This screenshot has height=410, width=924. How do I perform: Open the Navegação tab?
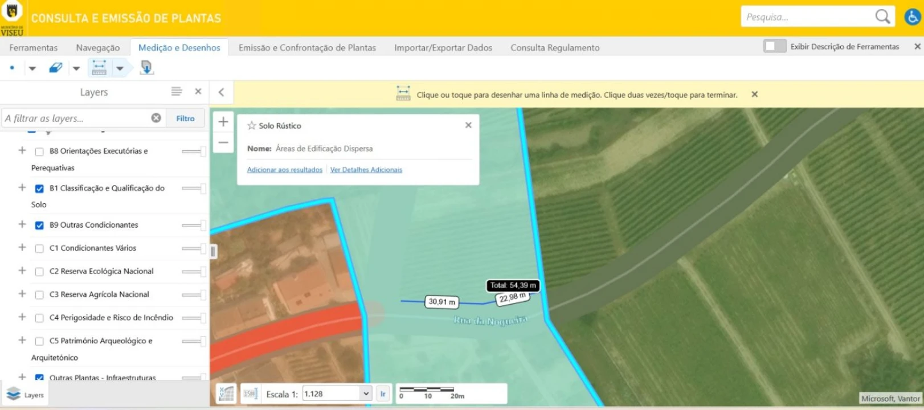click(x=98, y=48)
